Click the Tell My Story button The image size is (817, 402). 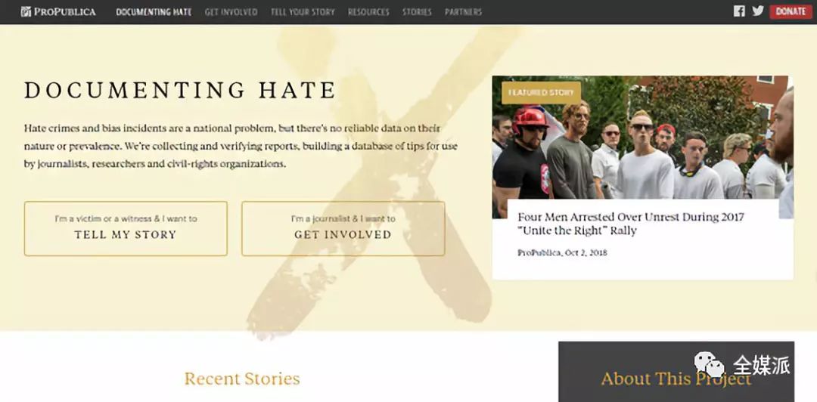(x=126, y=229)
